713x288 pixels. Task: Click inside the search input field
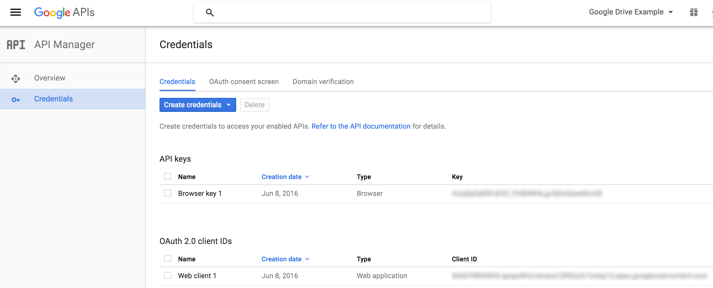pos(319,12)
